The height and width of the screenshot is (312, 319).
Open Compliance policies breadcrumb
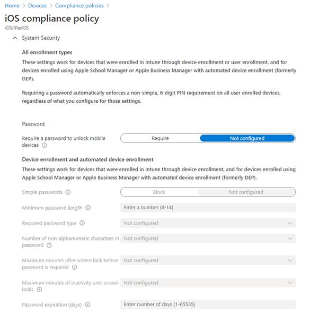pos(79,5)
